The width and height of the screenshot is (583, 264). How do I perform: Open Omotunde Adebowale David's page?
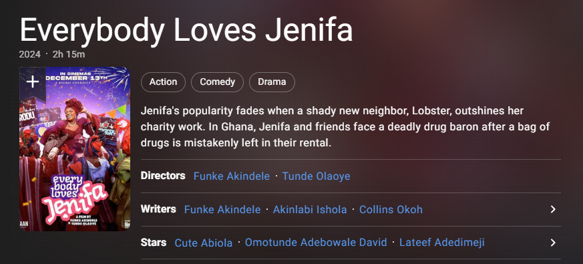[x=316, y=243]
